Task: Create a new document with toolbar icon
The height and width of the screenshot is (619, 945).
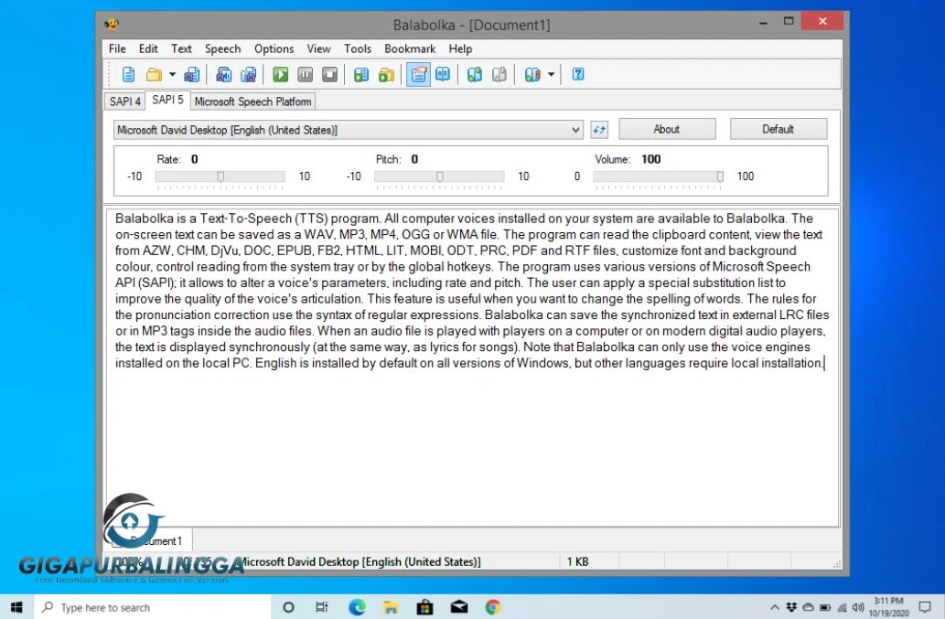Action: click(128, 75)
